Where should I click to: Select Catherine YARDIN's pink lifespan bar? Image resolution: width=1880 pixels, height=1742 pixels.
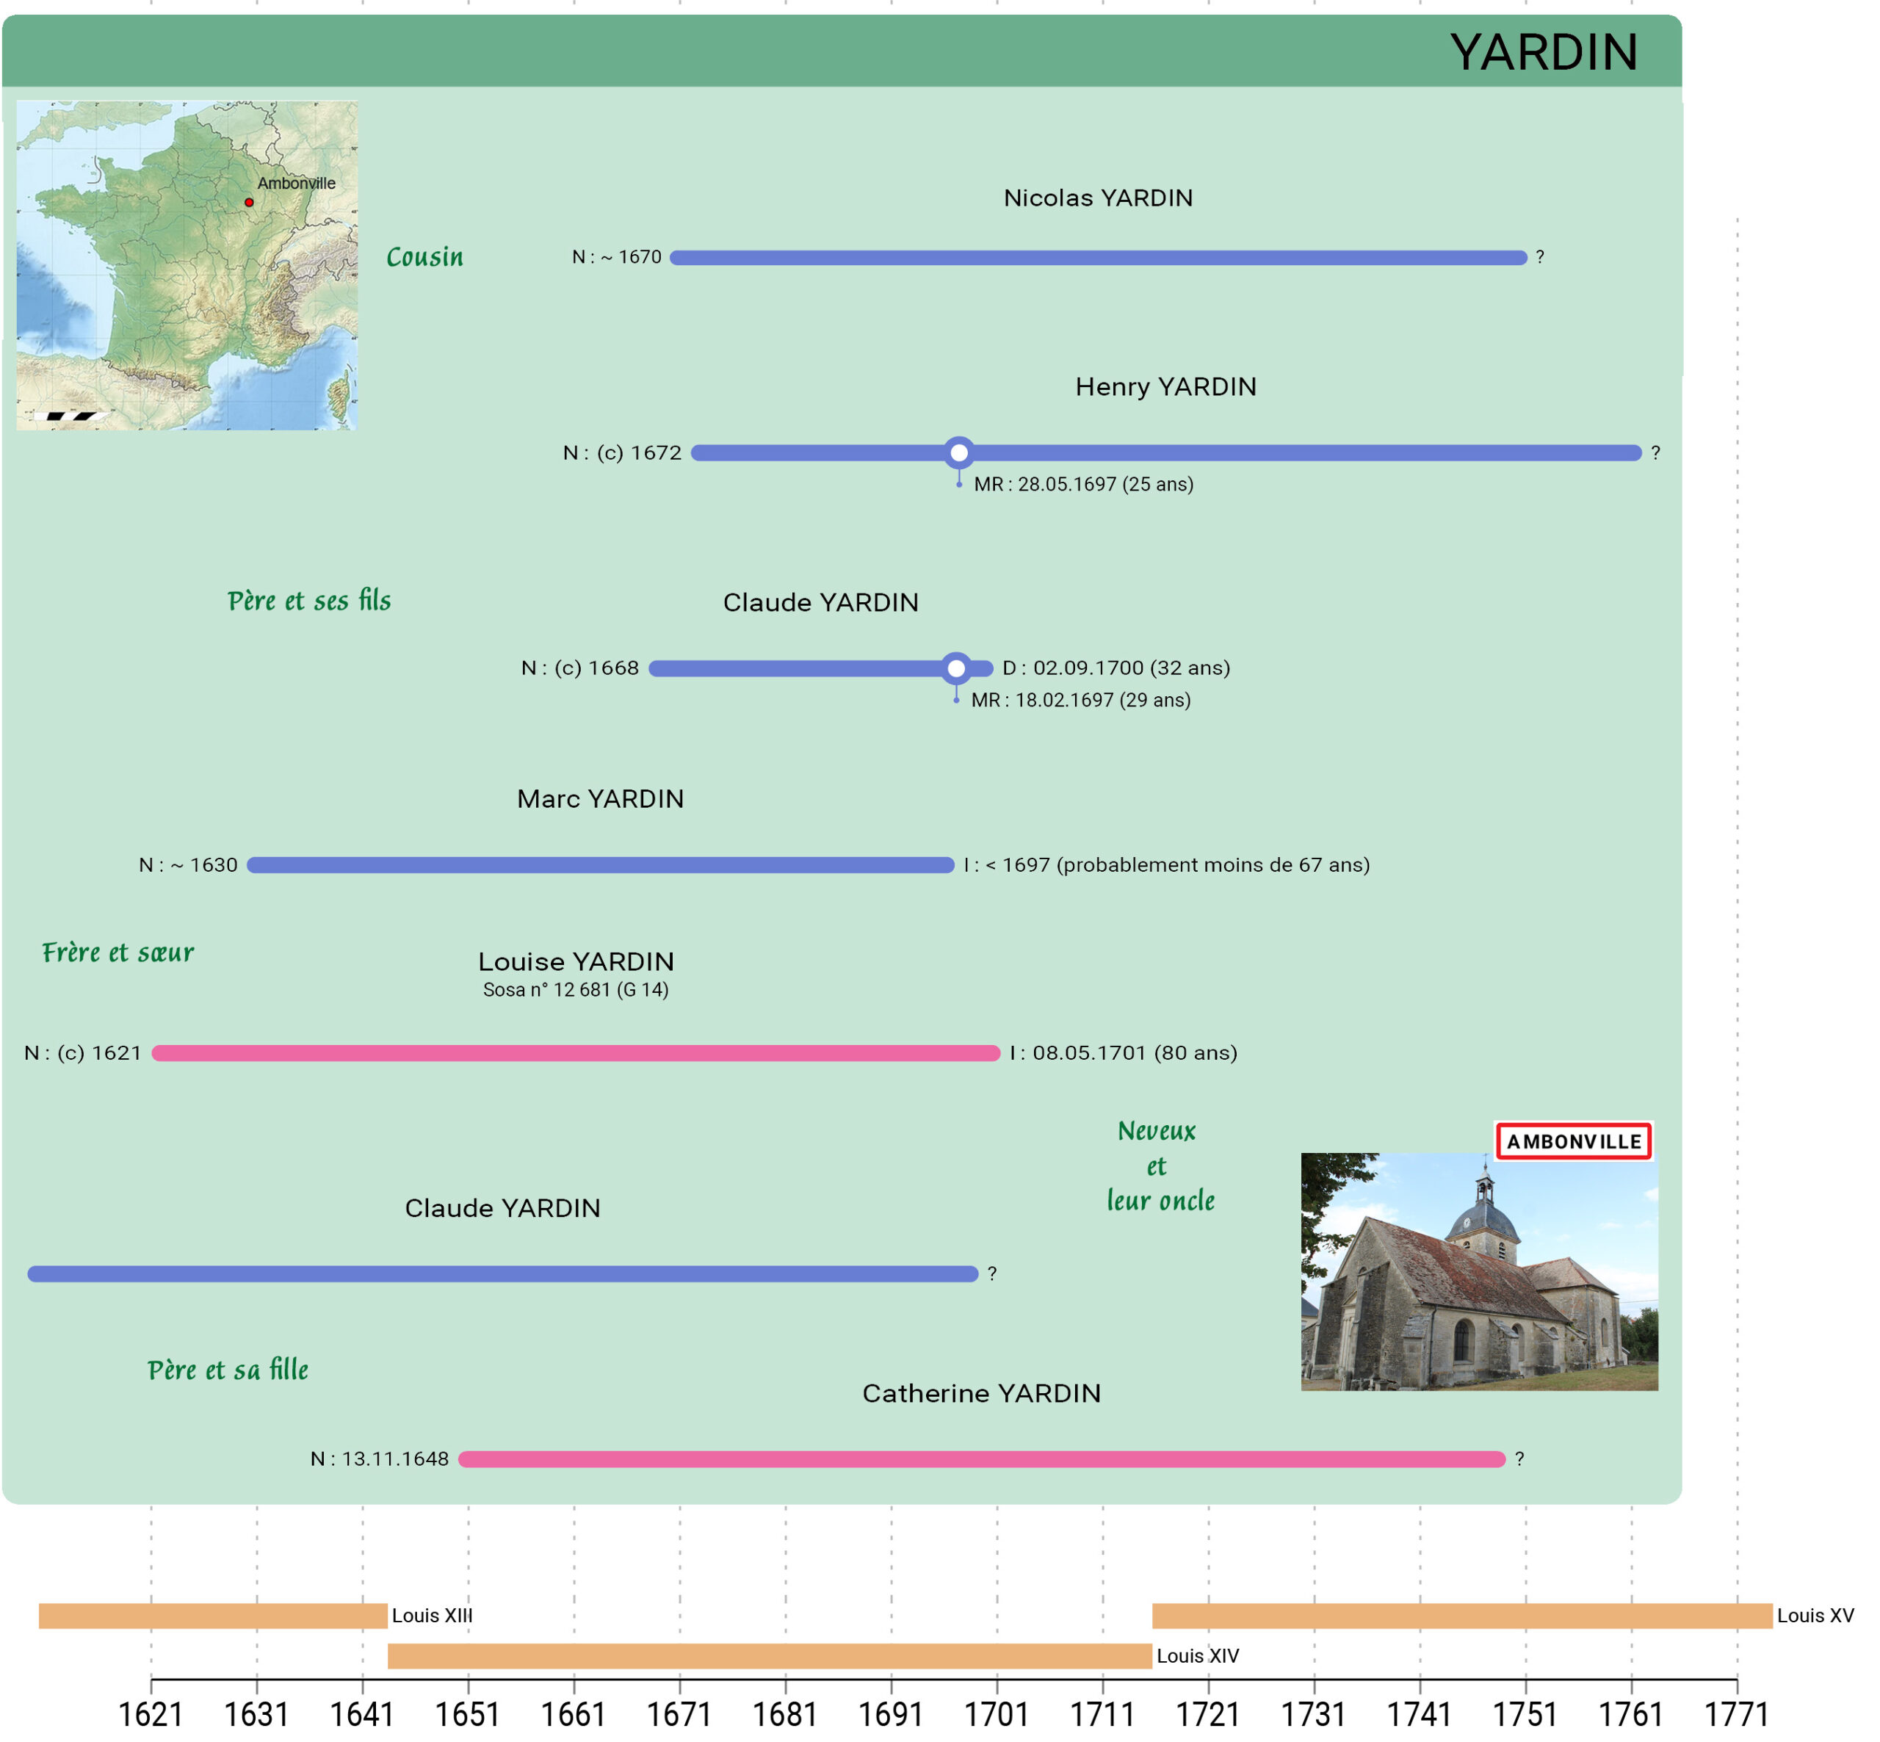point(980,1459)
